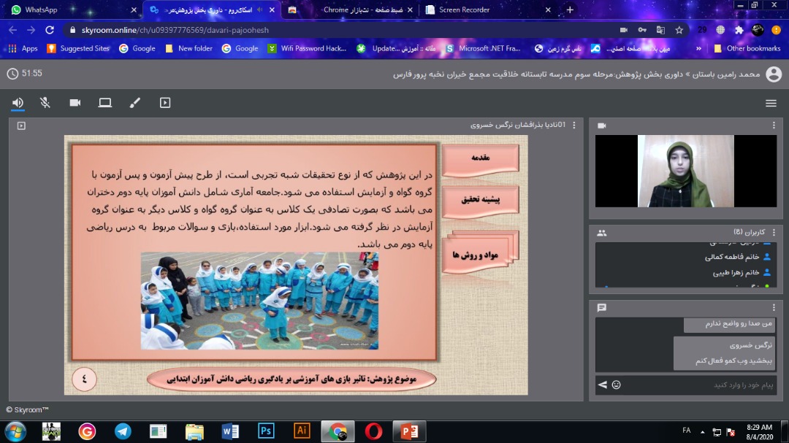This screenshot has width=789, height=443.
Task: Click the webcam video of the presenter
Action: (x=686, y=171)
